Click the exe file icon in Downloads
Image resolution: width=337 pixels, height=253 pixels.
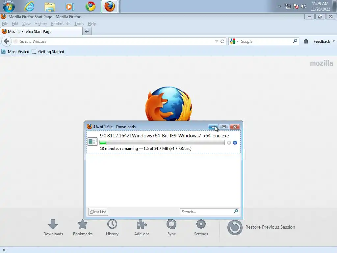tap(92, 142)
